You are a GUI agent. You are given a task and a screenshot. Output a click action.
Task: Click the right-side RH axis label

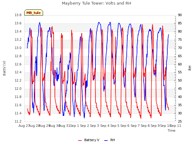190,68
